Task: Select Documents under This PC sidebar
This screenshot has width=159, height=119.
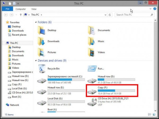Action: [x=18, y=51]
